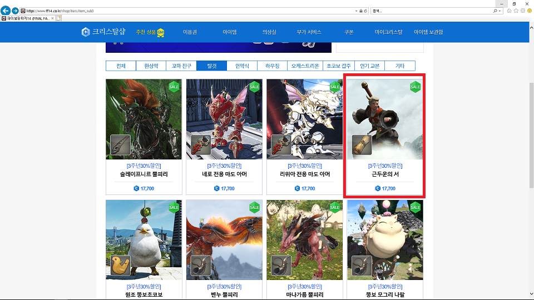
Task: Open the 아이템 menu
Action: tap(230, 32)
